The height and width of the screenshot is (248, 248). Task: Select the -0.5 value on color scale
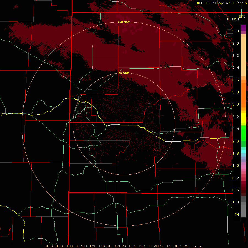coord(234,190)
